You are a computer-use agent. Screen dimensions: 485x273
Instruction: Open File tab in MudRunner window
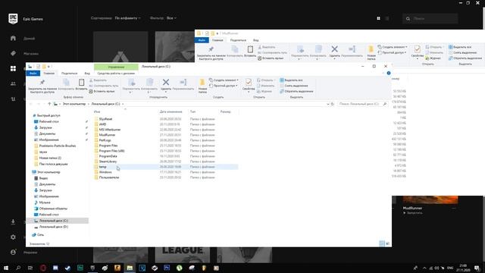(202, 40)
